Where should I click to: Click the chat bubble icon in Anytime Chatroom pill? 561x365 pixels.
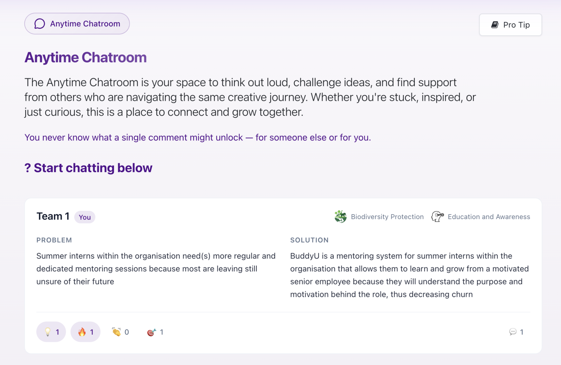(40, 24)
